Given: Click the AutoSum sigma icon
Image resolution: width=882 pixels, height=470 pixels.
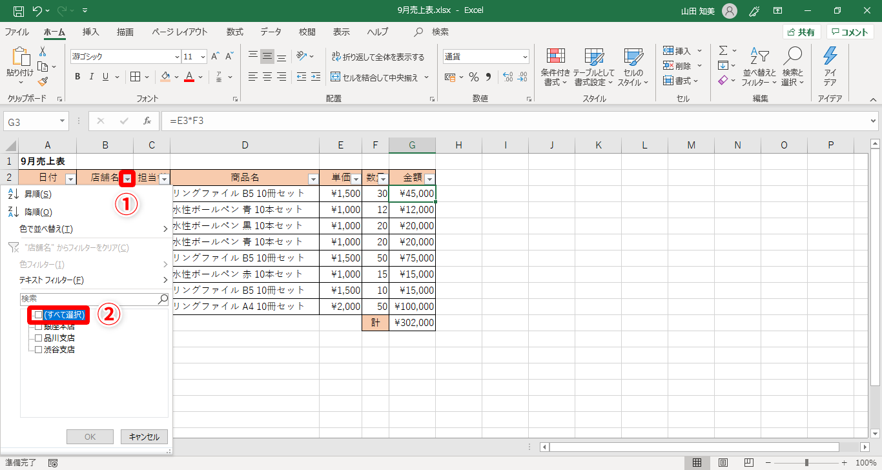Looking at the screenshot, I should coord(723,50).
